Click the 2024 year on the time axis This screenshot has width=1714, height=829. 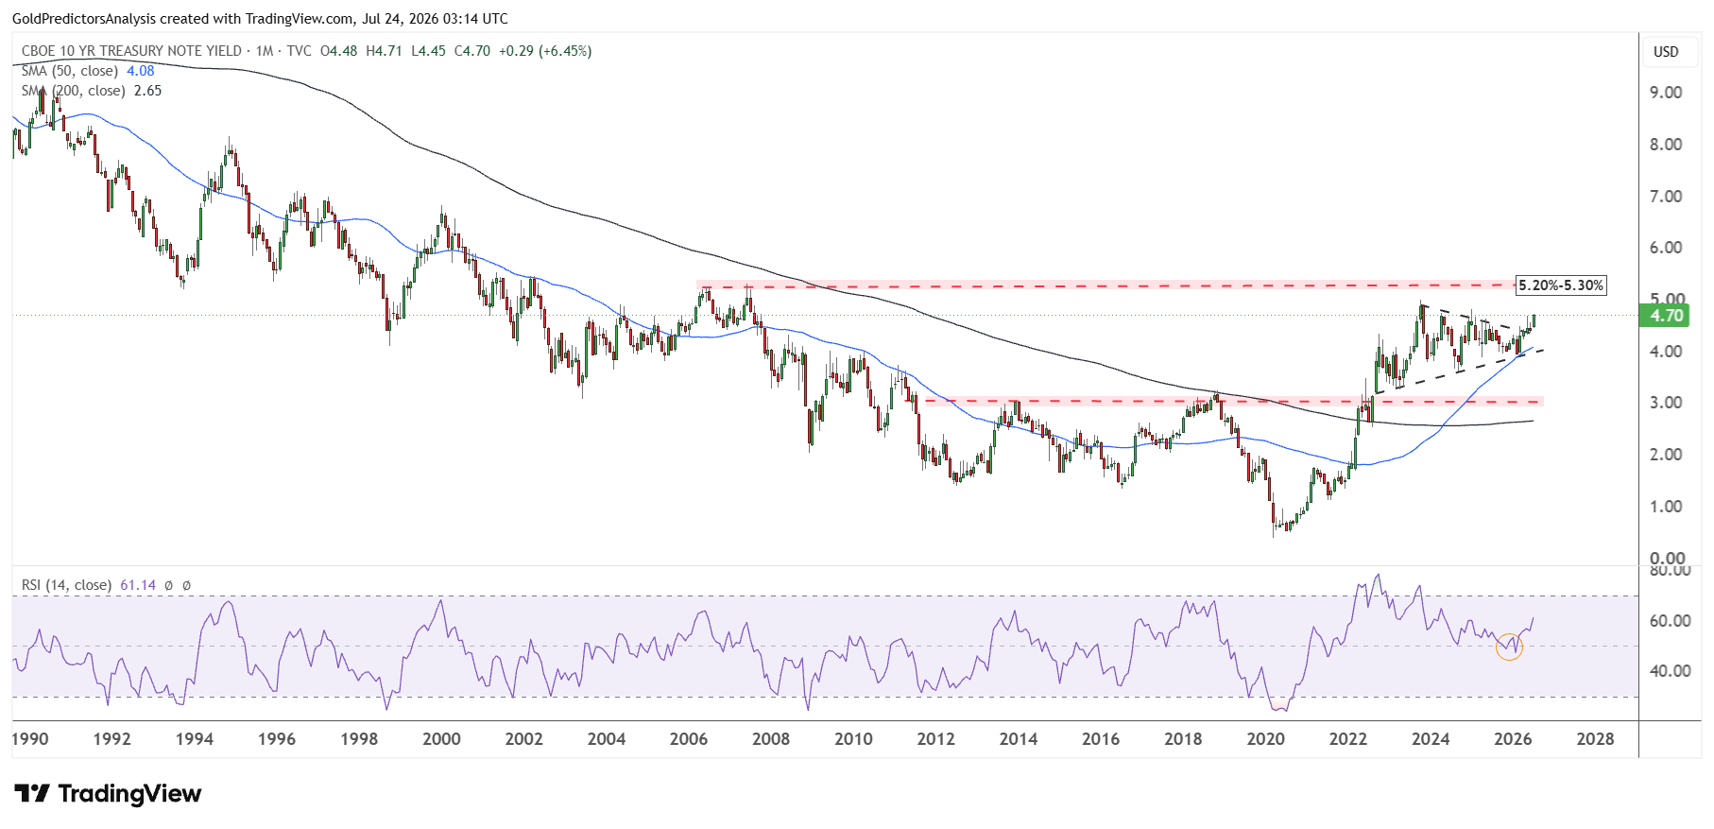(1431, 739)
